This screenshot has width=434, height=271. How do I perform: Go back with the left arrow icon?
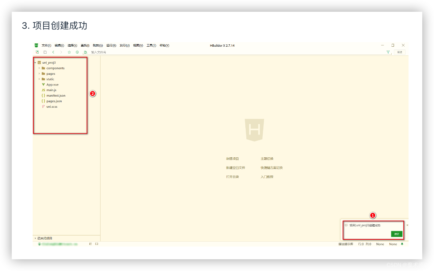pyautogui.click(x=53, y=52)
